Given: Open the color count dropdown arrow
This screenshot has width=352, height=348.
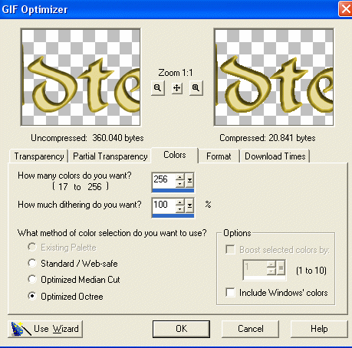Looking at the screenshot, I should coord(189,180).
